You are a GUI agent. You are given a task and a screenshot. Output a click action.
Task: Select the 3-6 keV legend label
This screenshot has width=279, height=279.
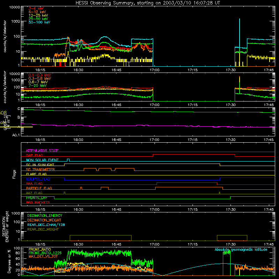(36, 8)
